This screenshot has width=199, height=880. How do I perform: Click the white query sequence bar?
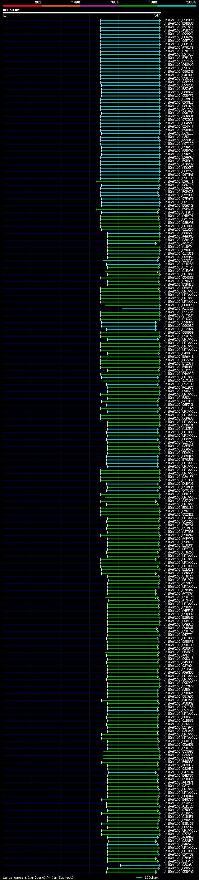click(82, 12)
